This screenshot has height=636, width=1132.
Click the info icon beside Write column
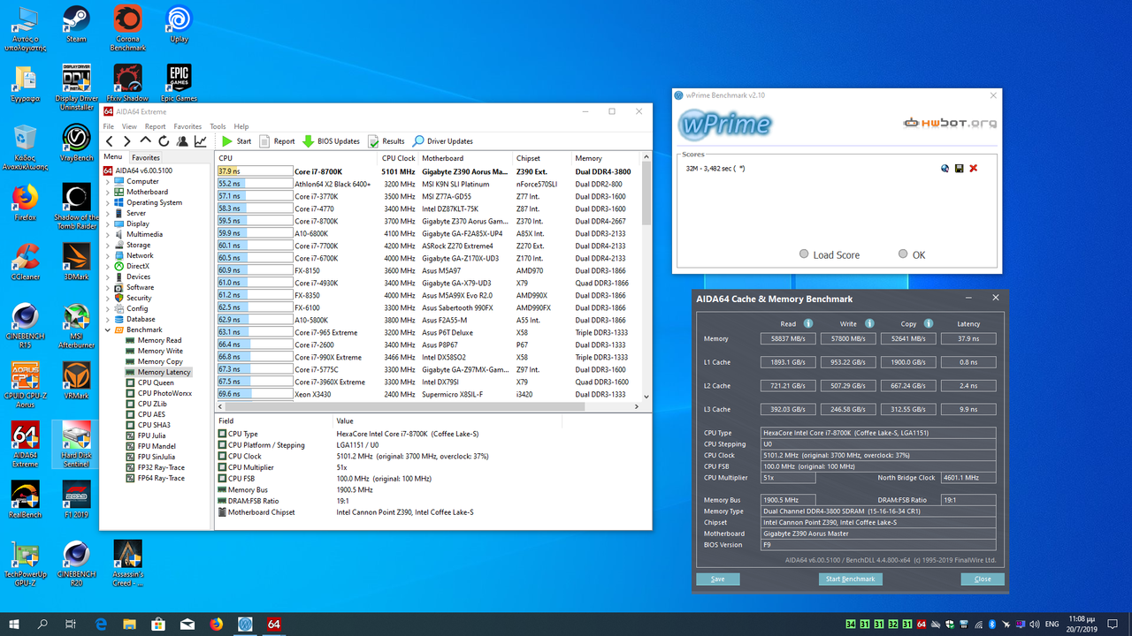[869, 323]
